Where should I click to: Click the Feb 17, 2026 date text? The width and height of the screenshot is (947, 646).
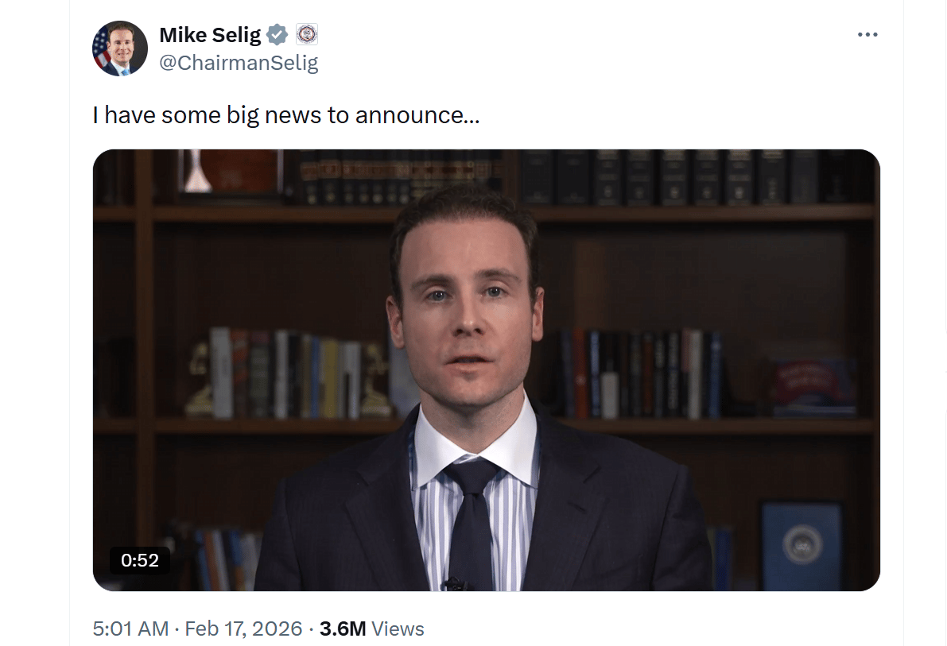(243, 629)
